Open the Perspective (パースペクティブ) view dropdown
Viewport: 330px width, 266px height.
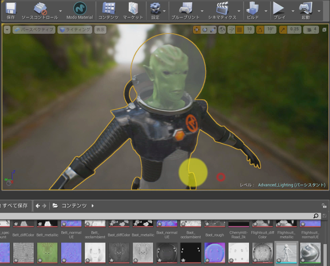(x=34, y=30)
